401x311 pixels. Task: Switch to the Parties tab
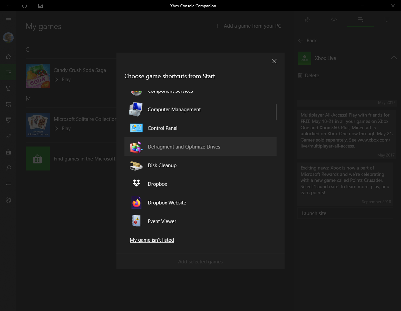[334, 20]
